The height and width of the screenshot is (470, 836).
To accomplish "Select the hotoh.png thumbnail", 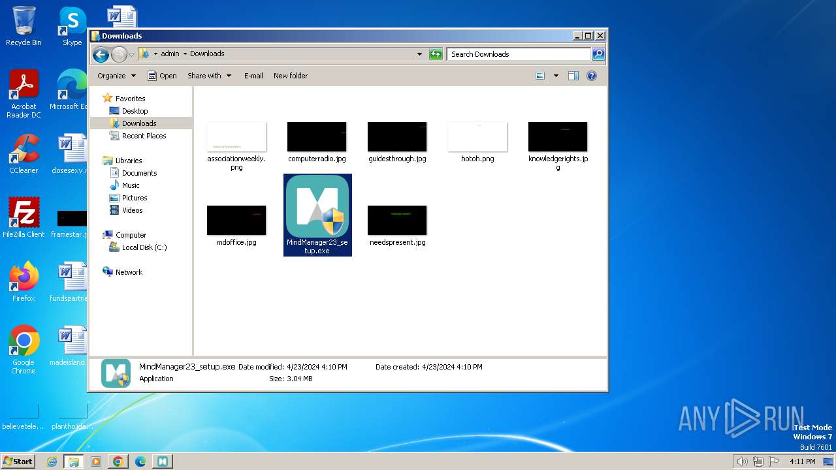I will tap(477, 136).
